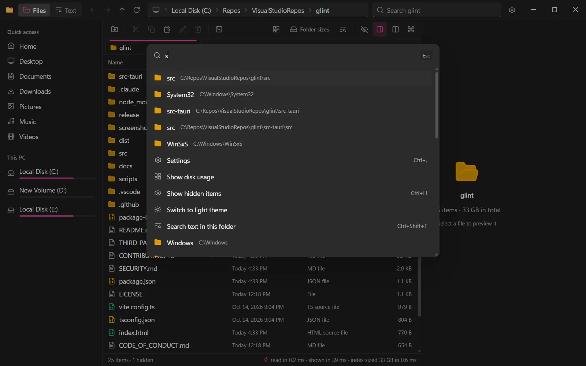Screen dimensions: 586x366
Task: Toggle Folder sizes option
Action: click(310, 29)
